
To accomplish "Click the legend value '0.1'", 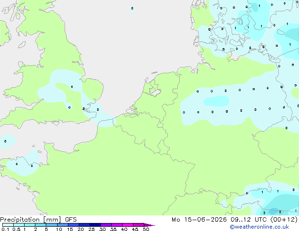I will 5,229.
